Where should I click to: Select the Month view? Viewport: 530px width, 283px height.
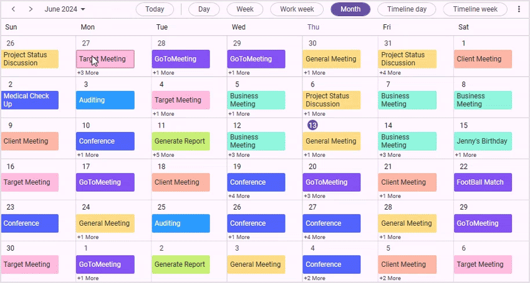click(x=350, y=9)
